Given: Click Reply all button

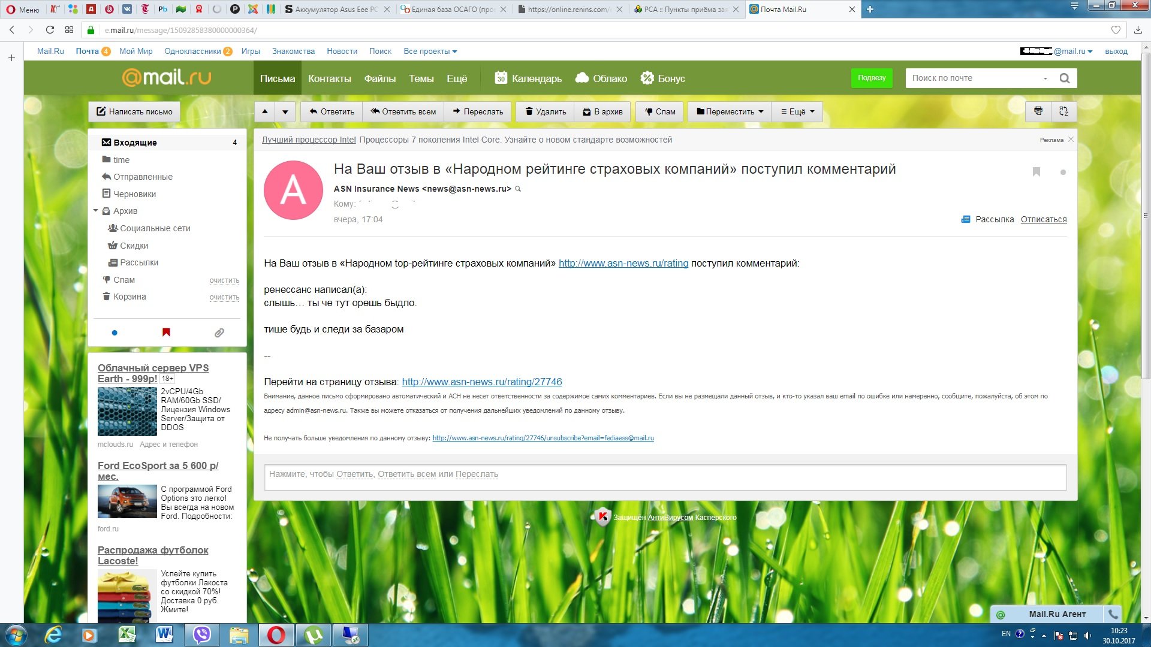Looking at the screenshot, I should pyautogui.click(x=403, y=111).
